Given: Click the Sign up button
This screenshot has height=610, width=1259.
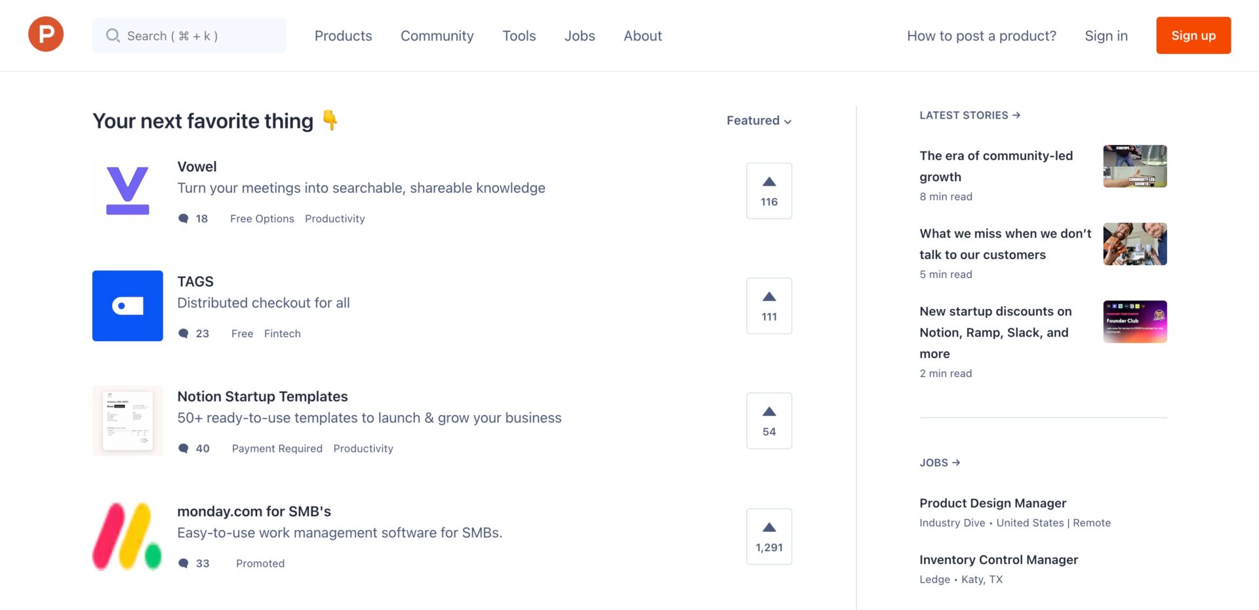Looking at the screenshot, I should click(1193, 35).
